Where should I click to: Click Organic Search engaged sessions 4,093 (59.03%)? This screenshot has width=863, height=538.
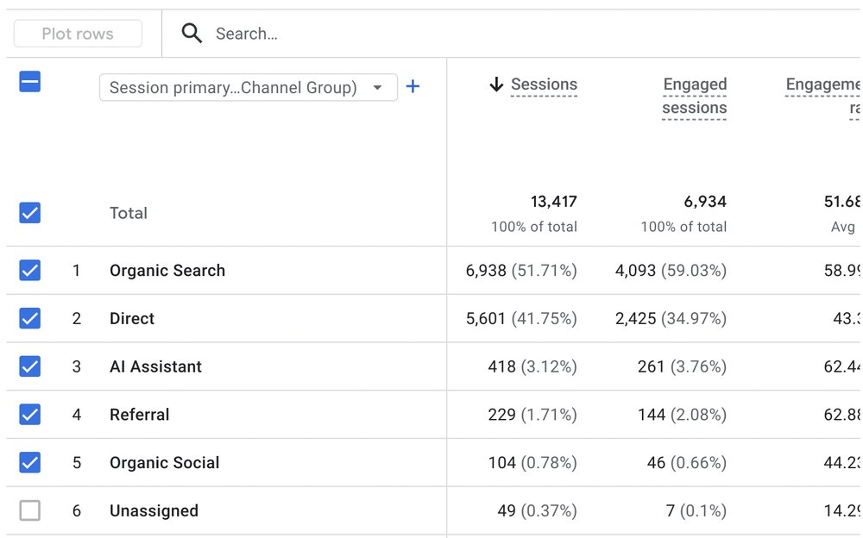coord(671,271)
